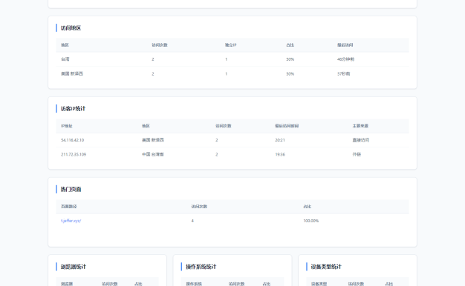Click independent IP count 1 in 台湾 row
465x286 pixels.
coord(226,59)
